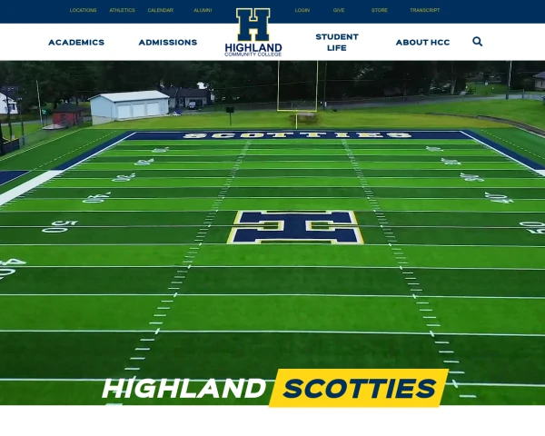The height and width of the screenshot is (436, 545).
Task: Open the Academics menu
Action: [x=76, y=43]
